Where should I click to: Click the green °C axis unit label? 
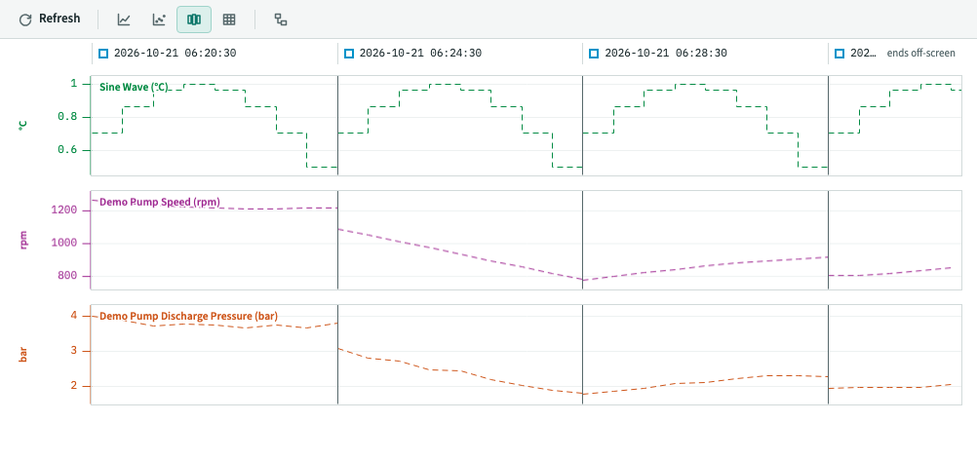pyautogui.click(x=23, y=125)
